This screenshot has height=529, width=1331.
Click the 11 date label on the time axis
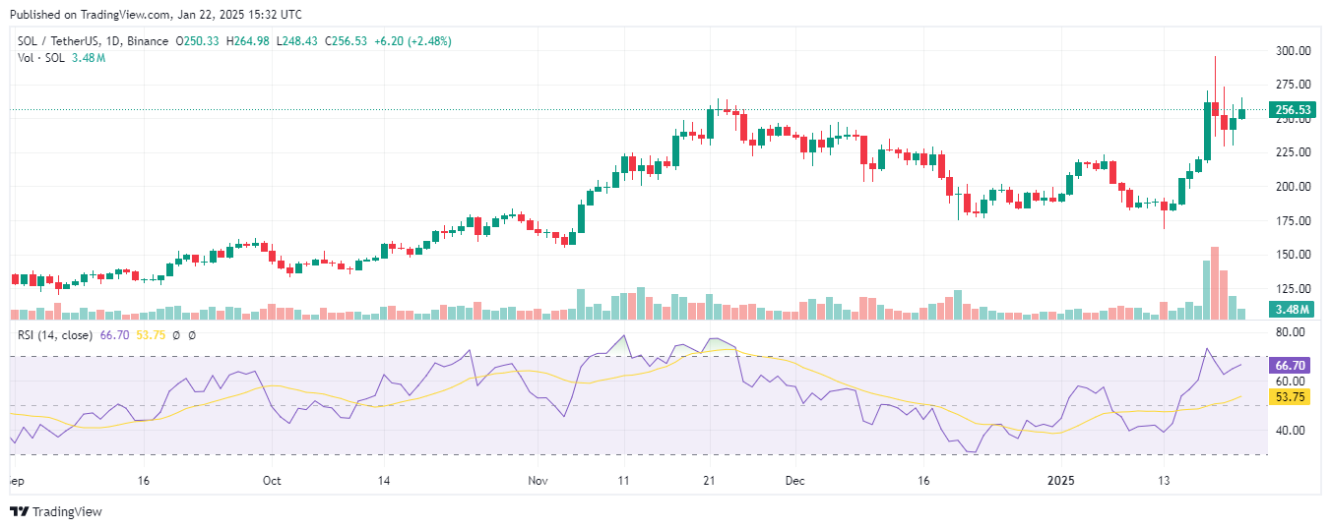coord(623,482)
